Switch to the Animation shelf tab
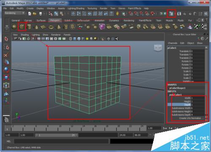 tap(100, 21)
